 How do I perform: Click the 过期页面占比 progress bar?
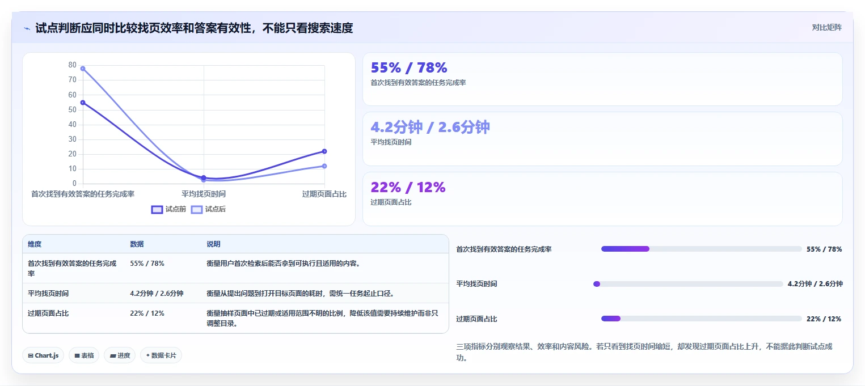pos(701,319)
